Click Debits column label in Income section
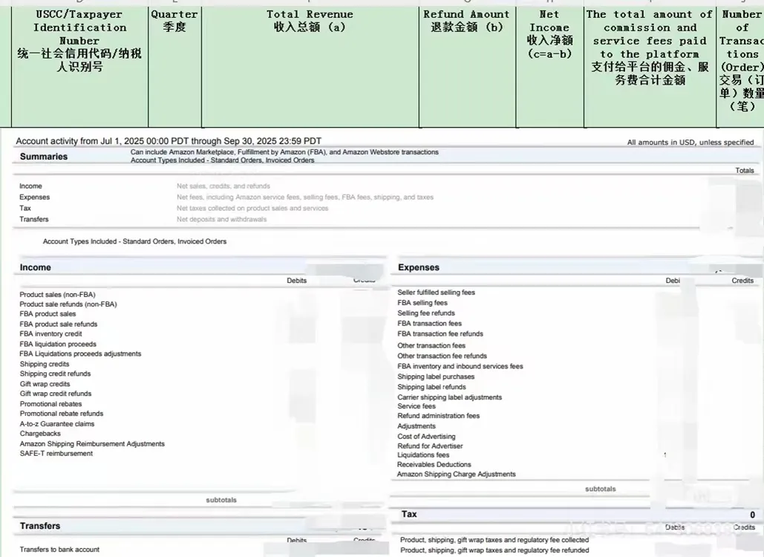The height and width of the screenshot is (557, 764). pyautogui.click(x=297, y=281)
